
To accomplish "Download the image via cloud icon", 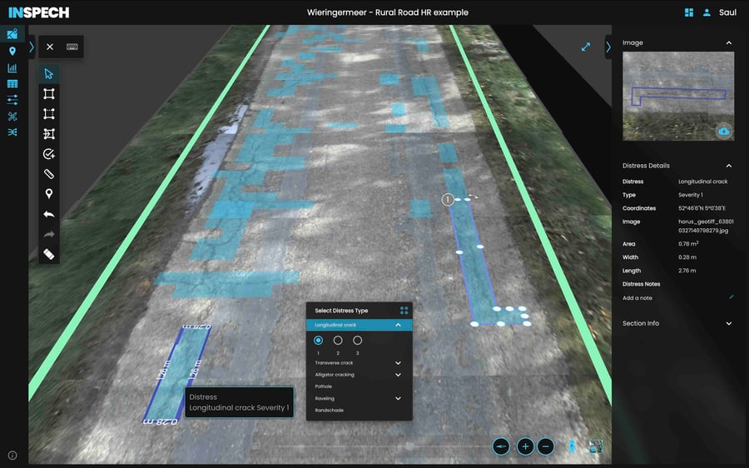I will click(x=724, y=132).
